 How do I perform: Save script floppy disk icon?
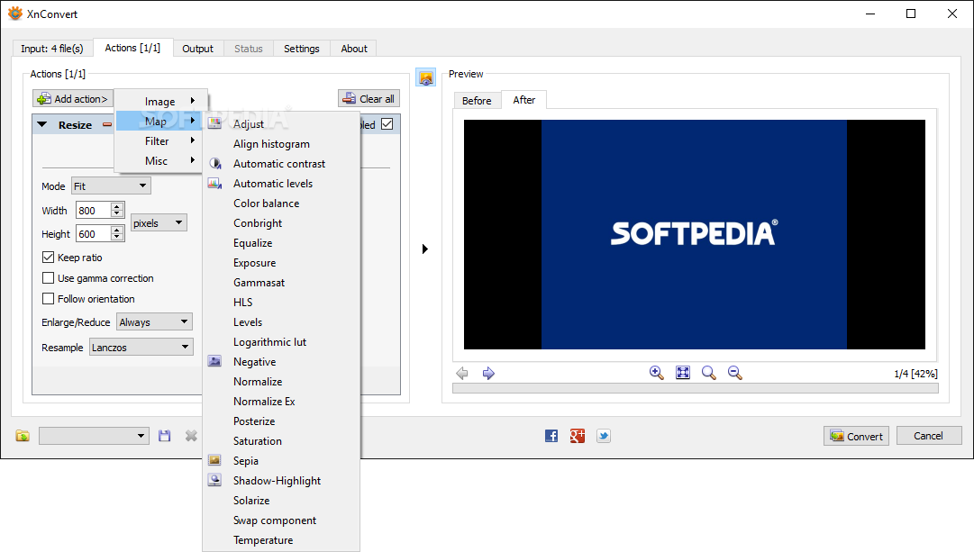pos(165,436)
